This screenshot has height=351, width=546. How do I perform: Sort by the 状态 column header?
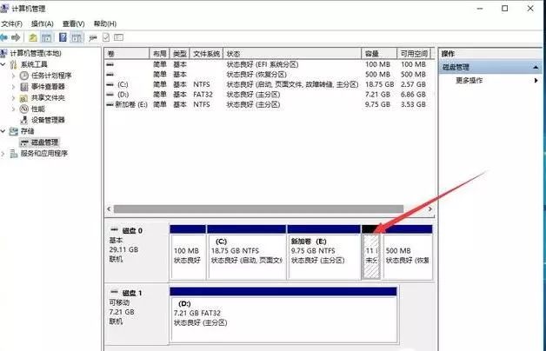[292, 54]
